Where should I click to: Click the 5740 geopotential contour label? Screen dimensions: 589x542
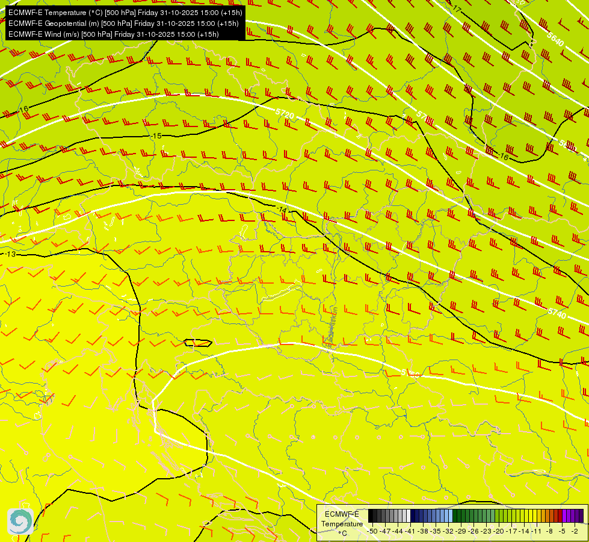(557, 313)
